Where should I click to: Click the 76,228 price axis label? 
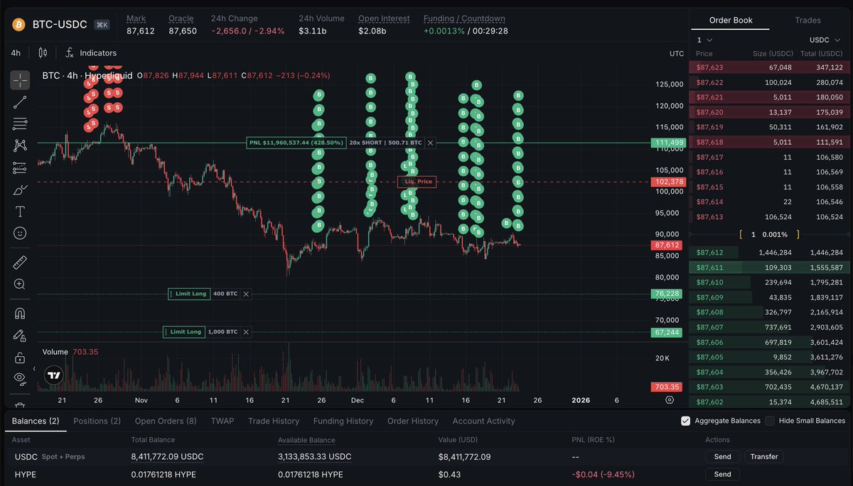pos(668,294)
